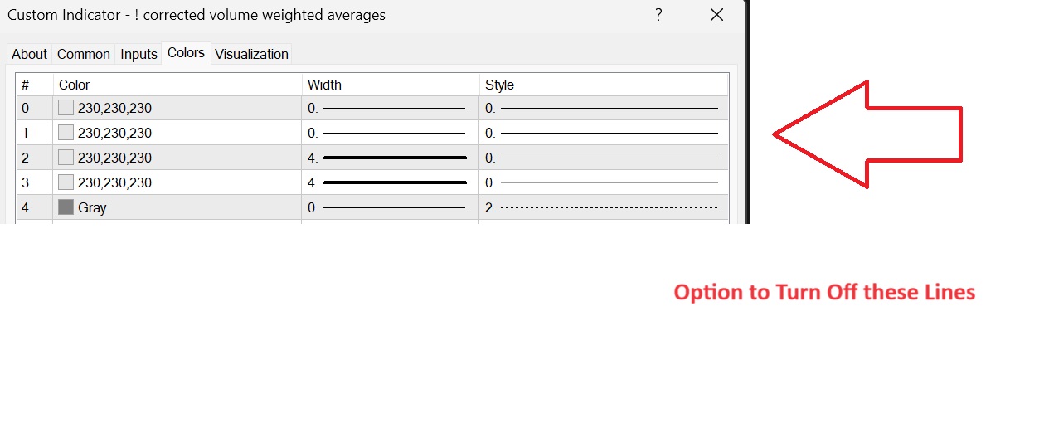Open style dropdown for line 1
Image resolution: width=1049 pixels, height=433 pixels.
pyautogui.click(x=603, y=133)
